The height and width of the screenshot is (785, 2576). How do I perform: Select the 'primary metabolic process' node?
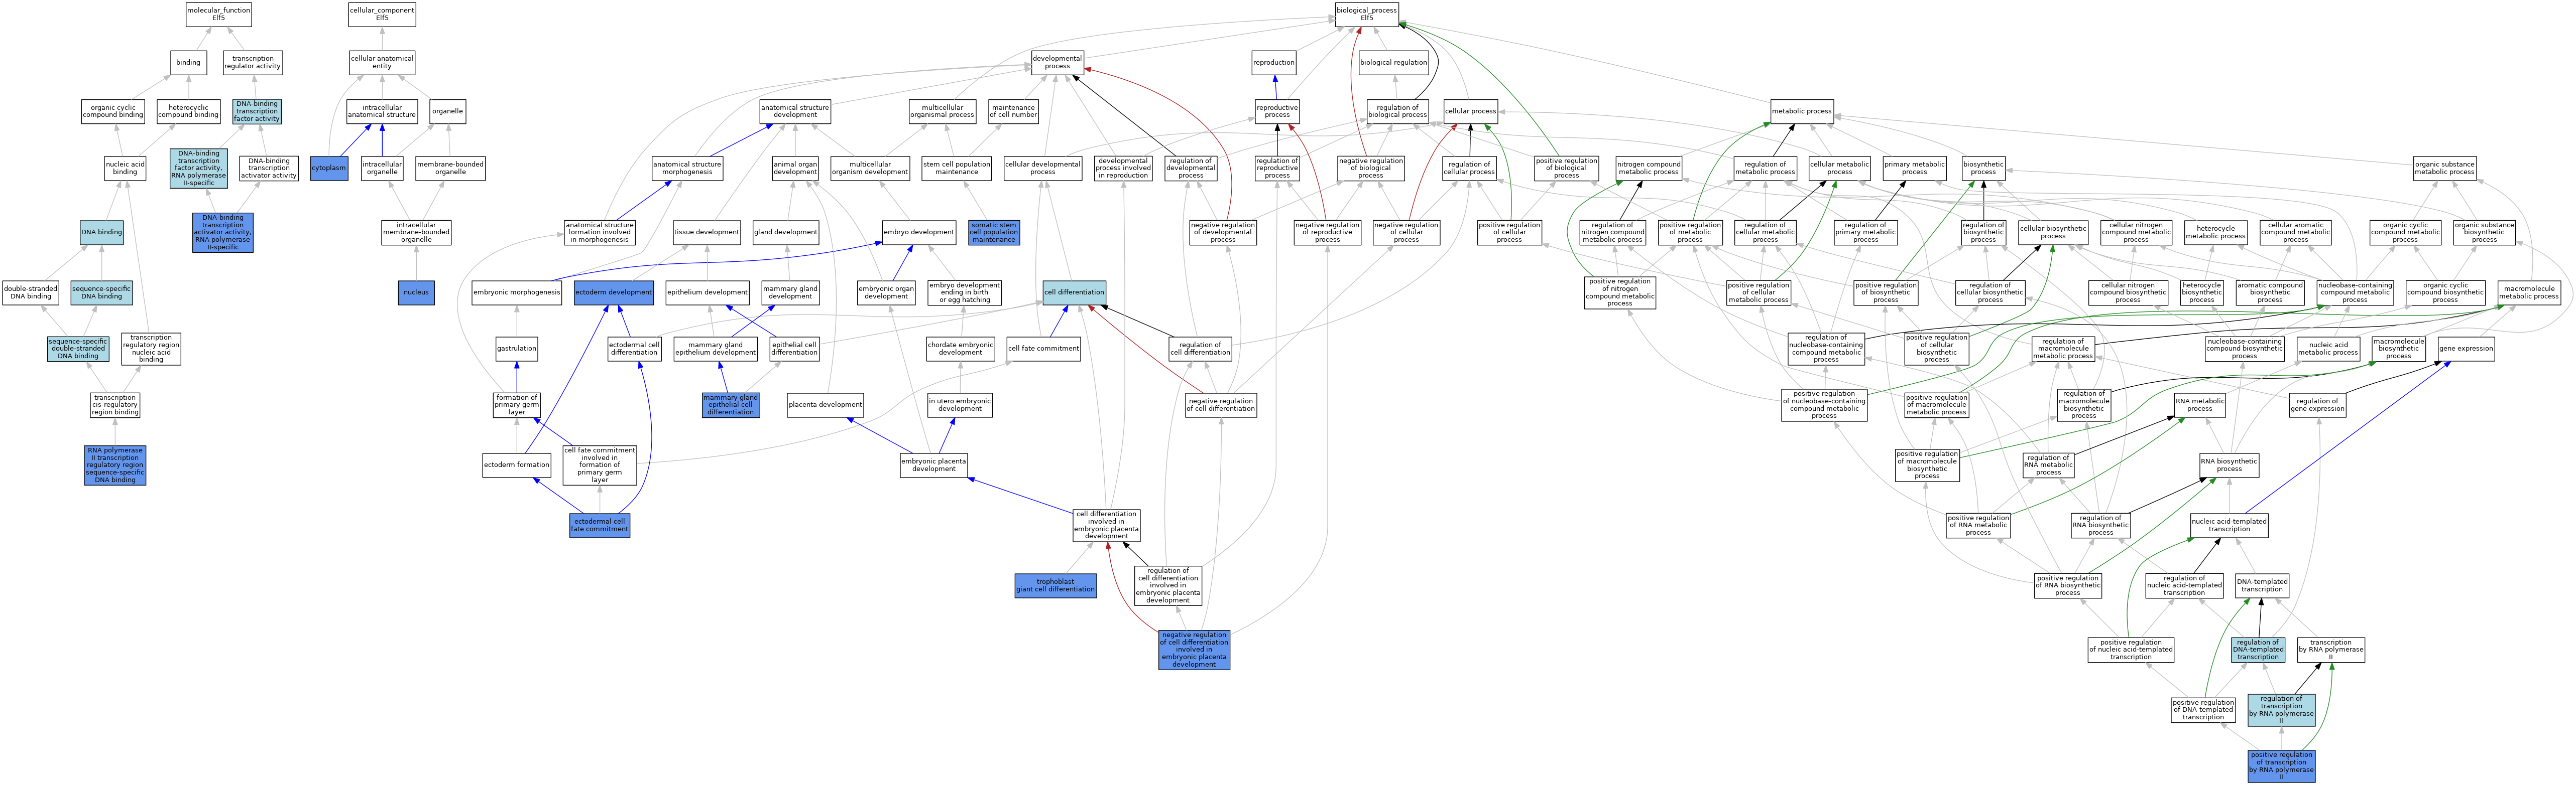[x=1915, y=168]
